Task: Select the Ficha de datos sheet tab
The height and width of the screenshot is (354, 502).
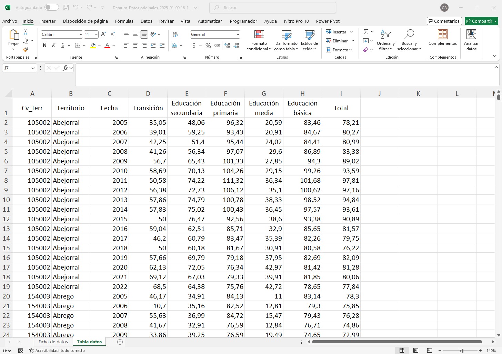Action: 53,342
